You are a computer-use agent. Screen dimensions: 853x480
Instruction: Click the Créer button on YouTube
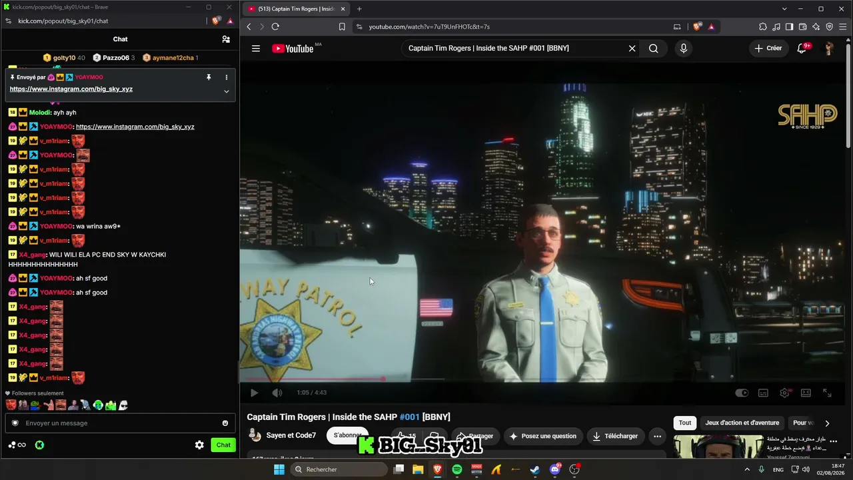point(768,48)
